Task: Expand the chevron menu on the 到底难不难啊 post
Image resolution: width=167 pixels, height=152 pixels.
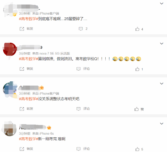Action: [162, 4]
